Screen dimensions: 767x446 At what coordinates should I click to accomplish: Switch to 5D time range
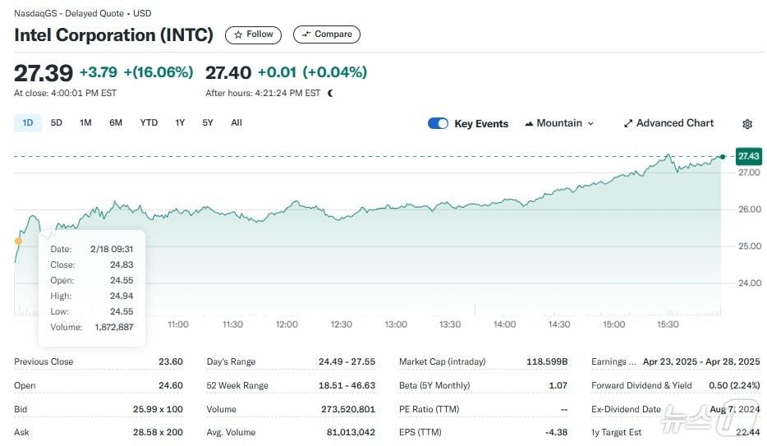pyautogui.click(x=56, y=123)
